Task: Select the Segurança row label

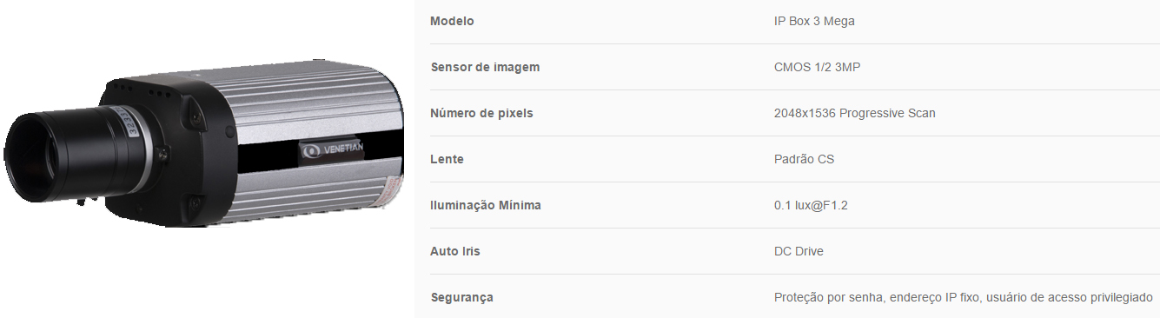Action: pos(461,297)
